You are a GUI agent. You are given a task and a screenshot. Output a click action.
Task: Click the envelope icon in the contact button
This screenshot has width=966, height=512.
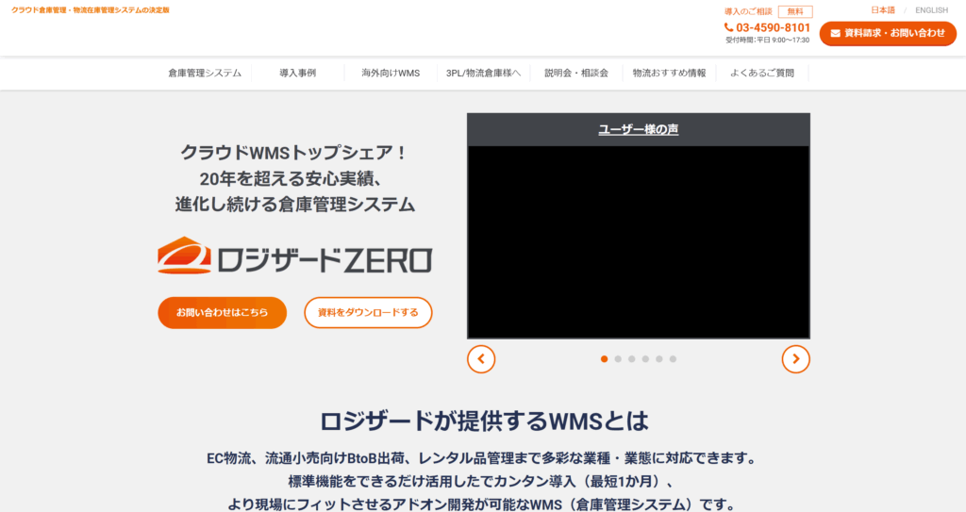click(836, 33)
